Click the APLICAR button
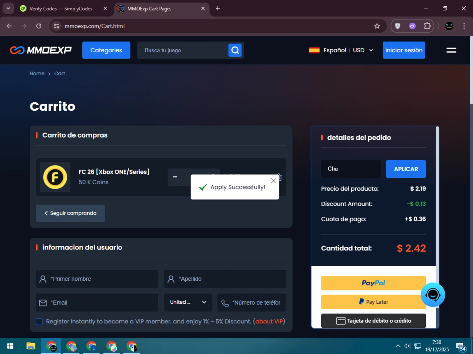 click(x=406, y=169)
